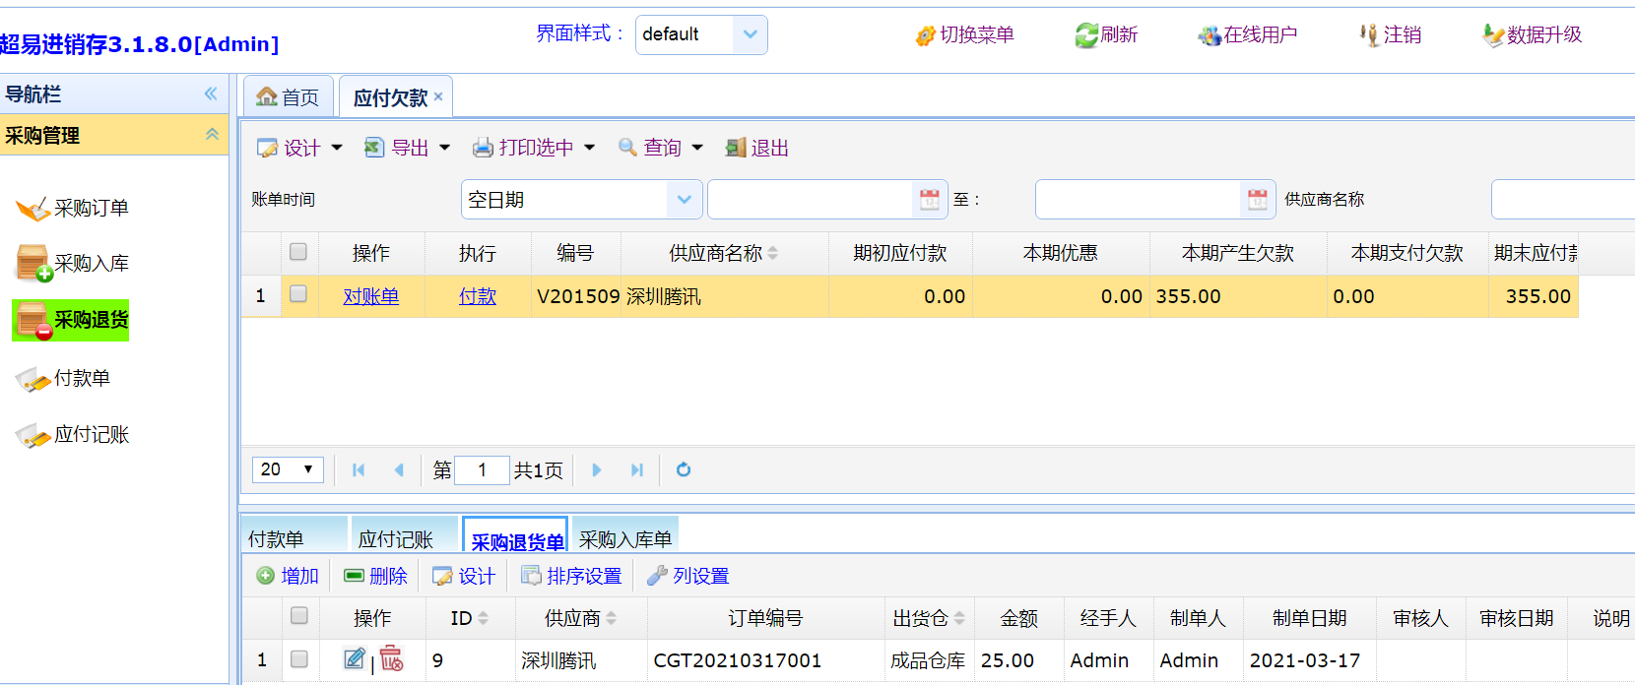The height and width of the screenshot is (685, 1635).
Task: Click 数据升级 in the top header
Action: [x=1533, y=35]
